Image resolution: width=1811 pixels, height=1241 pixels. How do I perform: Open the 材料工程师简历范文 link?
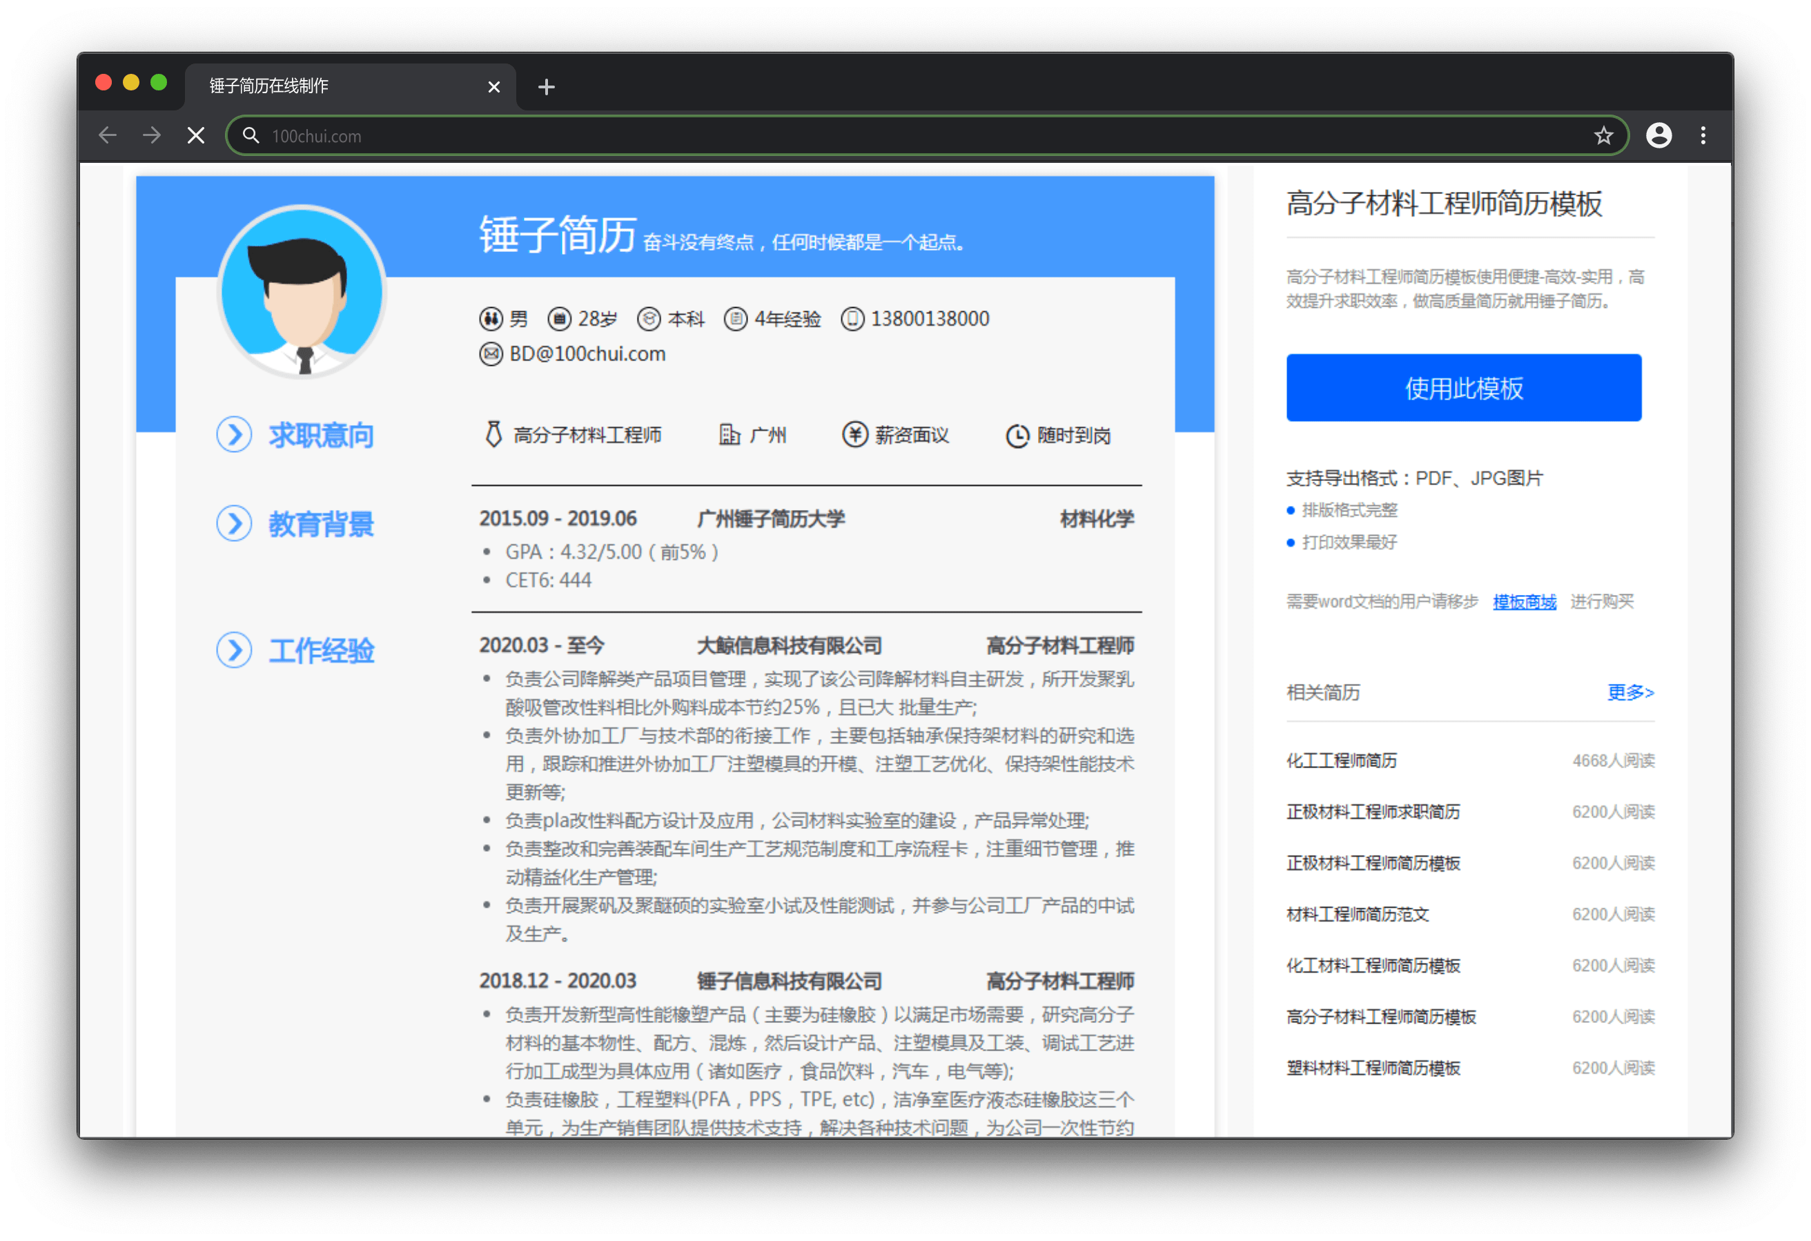1358,915
